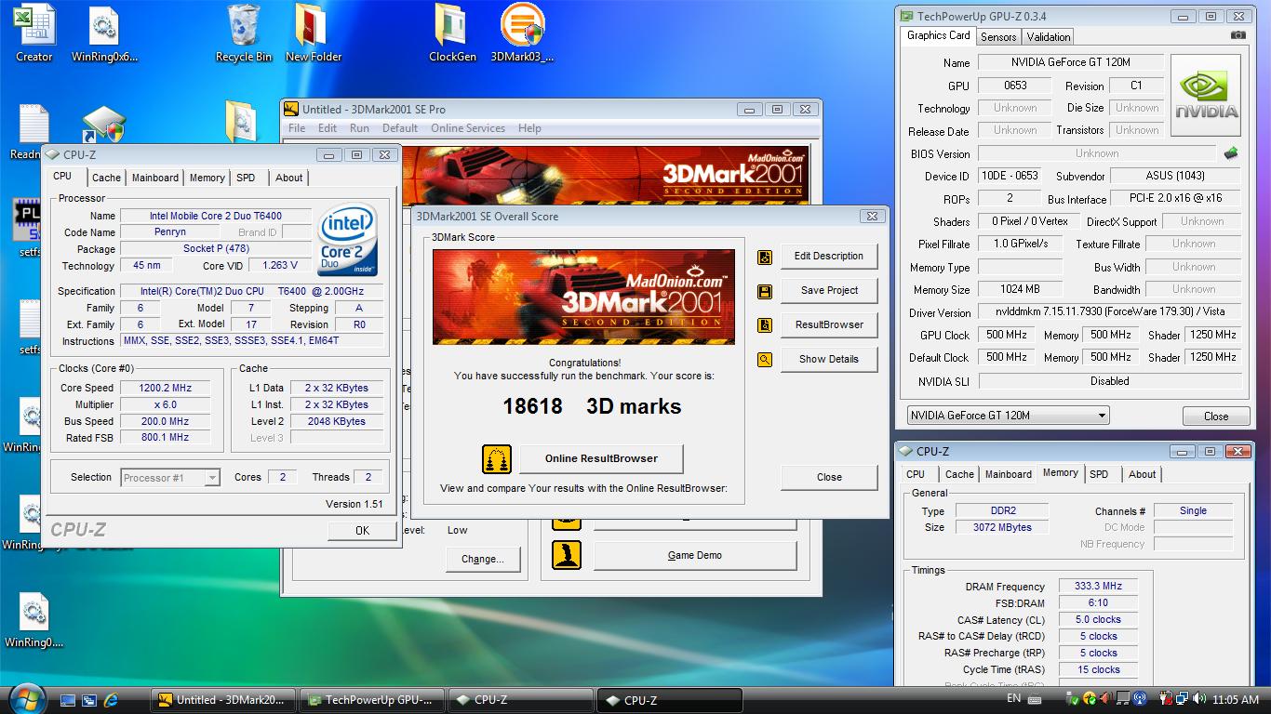Switch to Validation tab in GPU-Z
The height and width of the screenshot is (714, 1271).
1049,37
